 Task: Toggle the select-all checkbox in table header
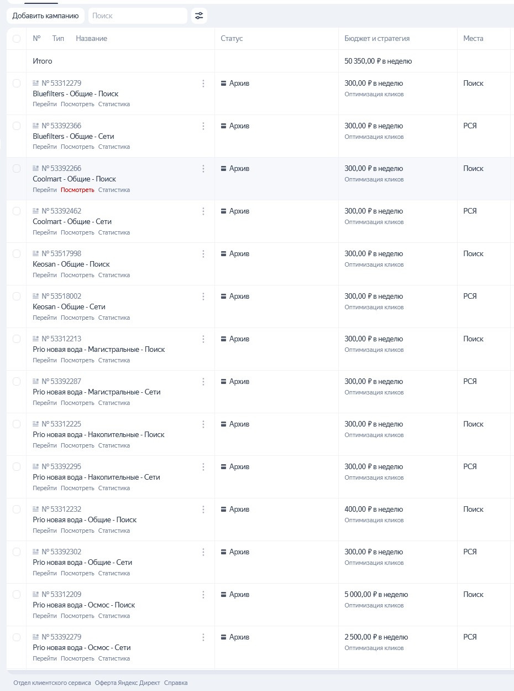(17, 39)
